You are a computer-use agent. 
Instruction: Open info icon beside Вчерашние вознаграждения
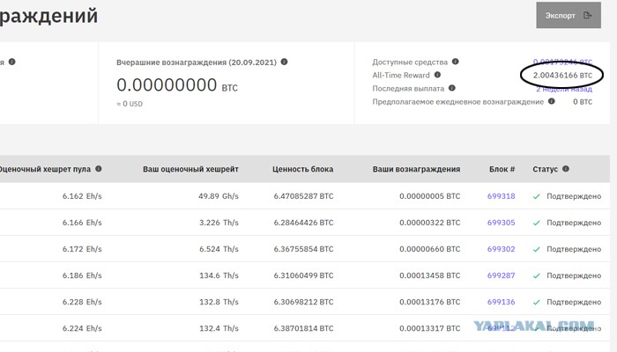(x=284, y=62)
